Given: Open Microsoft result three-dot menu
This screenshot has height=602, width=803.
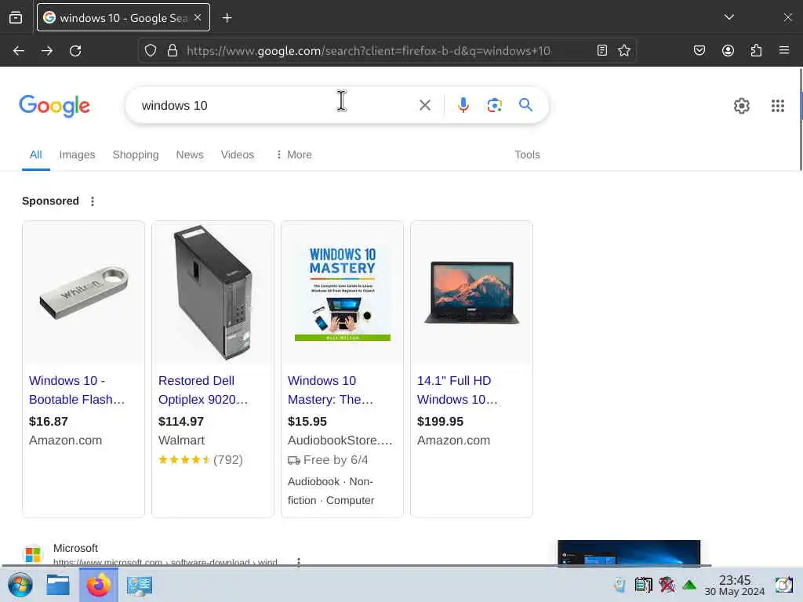Looking at the screenshot, I should 299,561.
